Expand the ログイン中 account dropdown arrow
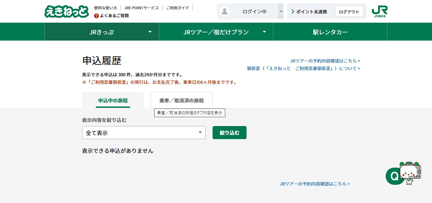 tap(281, 11)
